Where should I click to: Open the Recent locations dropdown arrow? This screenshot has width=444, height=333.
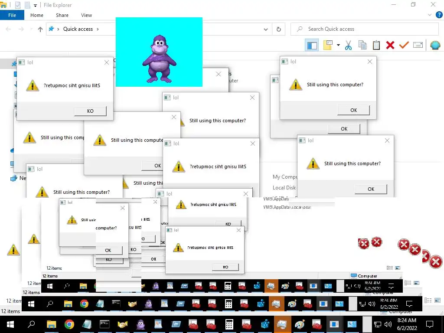pos(31,29)
